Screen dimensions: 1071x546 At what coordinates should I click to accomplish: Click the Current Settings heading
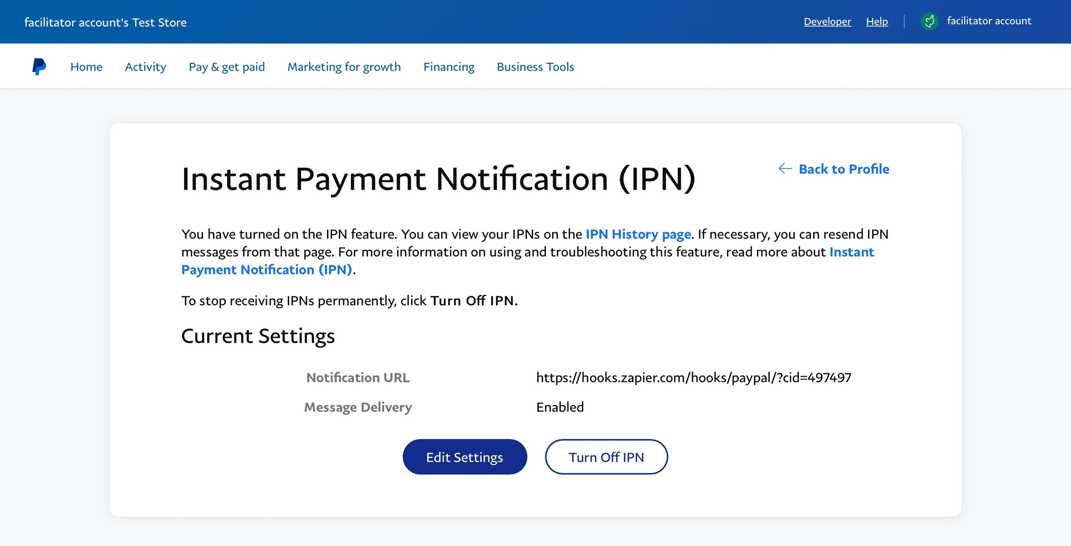(x=258, y=336)
